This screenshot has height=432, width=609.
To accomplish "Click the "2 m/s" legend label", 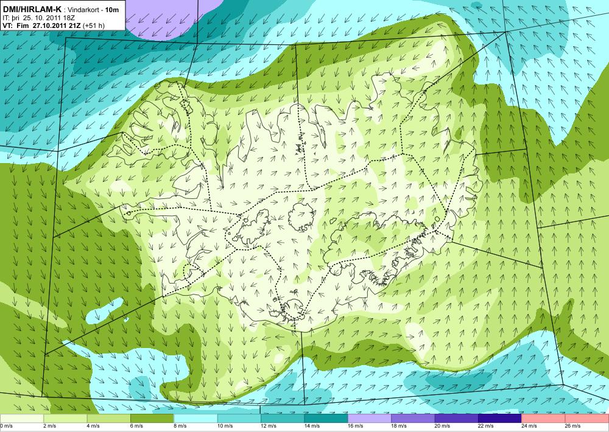I will click(x=50, y=426).
